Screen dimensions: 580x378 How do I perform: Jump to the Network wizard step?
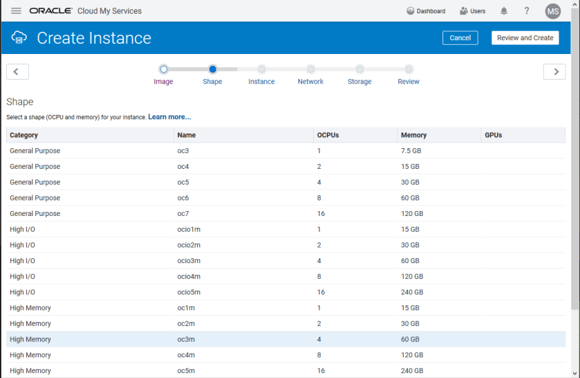pyautogui.click(x=310, y=69)
